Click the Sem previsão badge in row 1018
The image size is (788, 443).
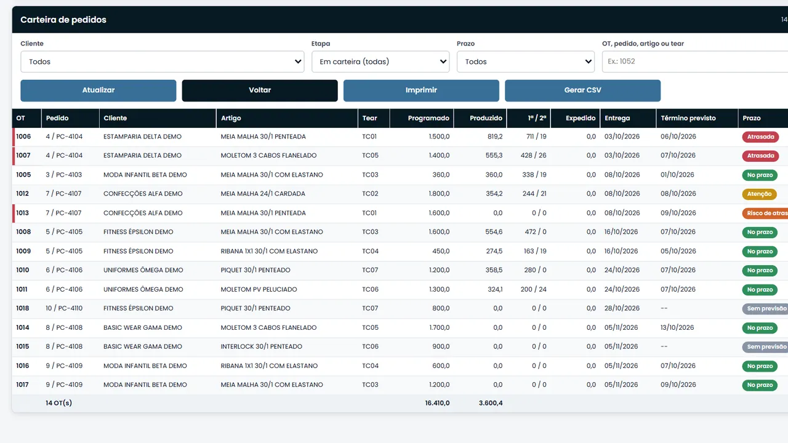[765, 309]
